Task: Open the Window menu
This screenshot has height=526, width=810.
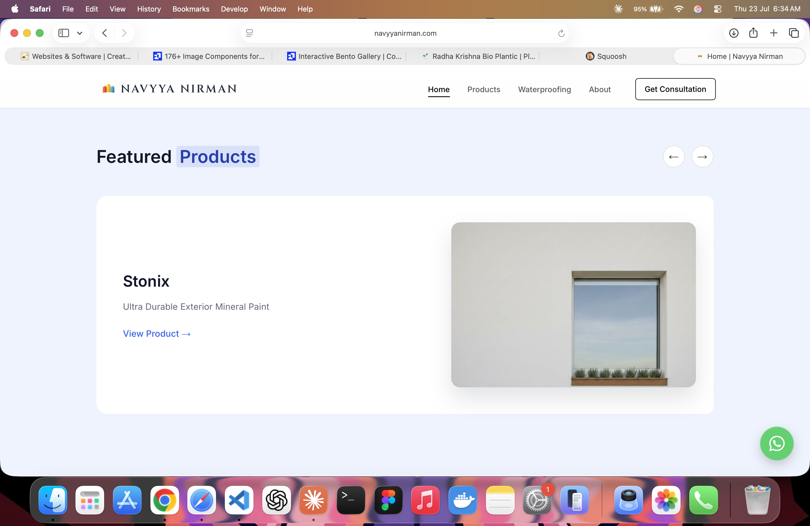Action: click(272, 9)
